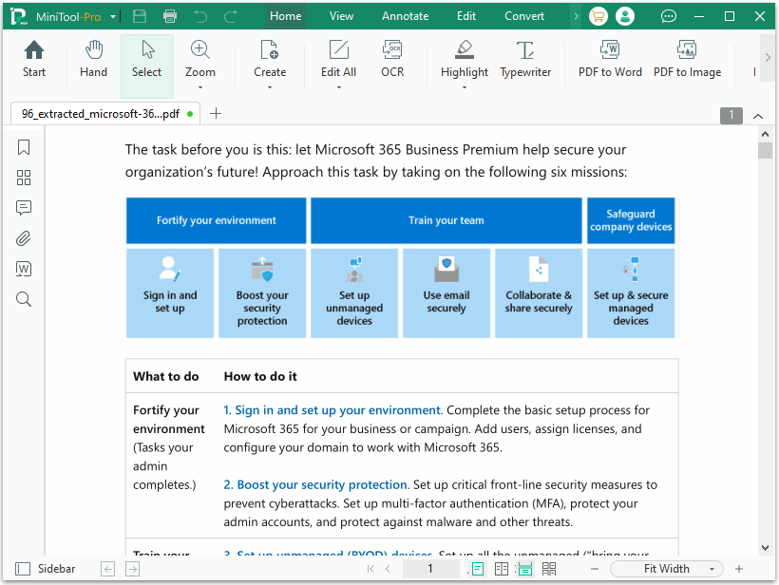
Task: Click the scroll up arrow
Action: pos(765,134)
